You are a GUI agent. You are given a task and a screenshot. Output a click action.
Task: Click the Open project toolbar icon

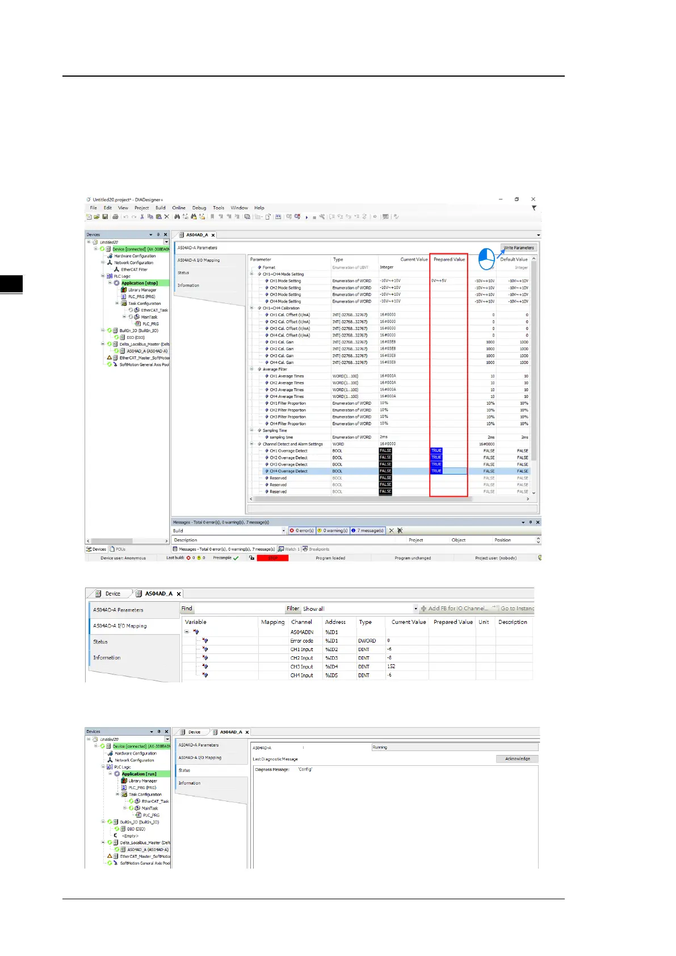coord(96,217)
